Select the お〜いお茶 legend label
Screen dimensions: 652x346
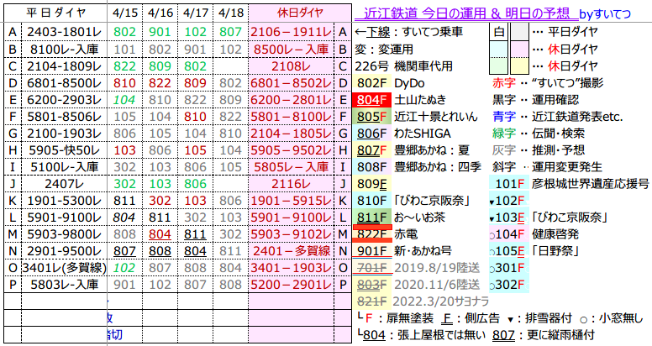point(419,217)
